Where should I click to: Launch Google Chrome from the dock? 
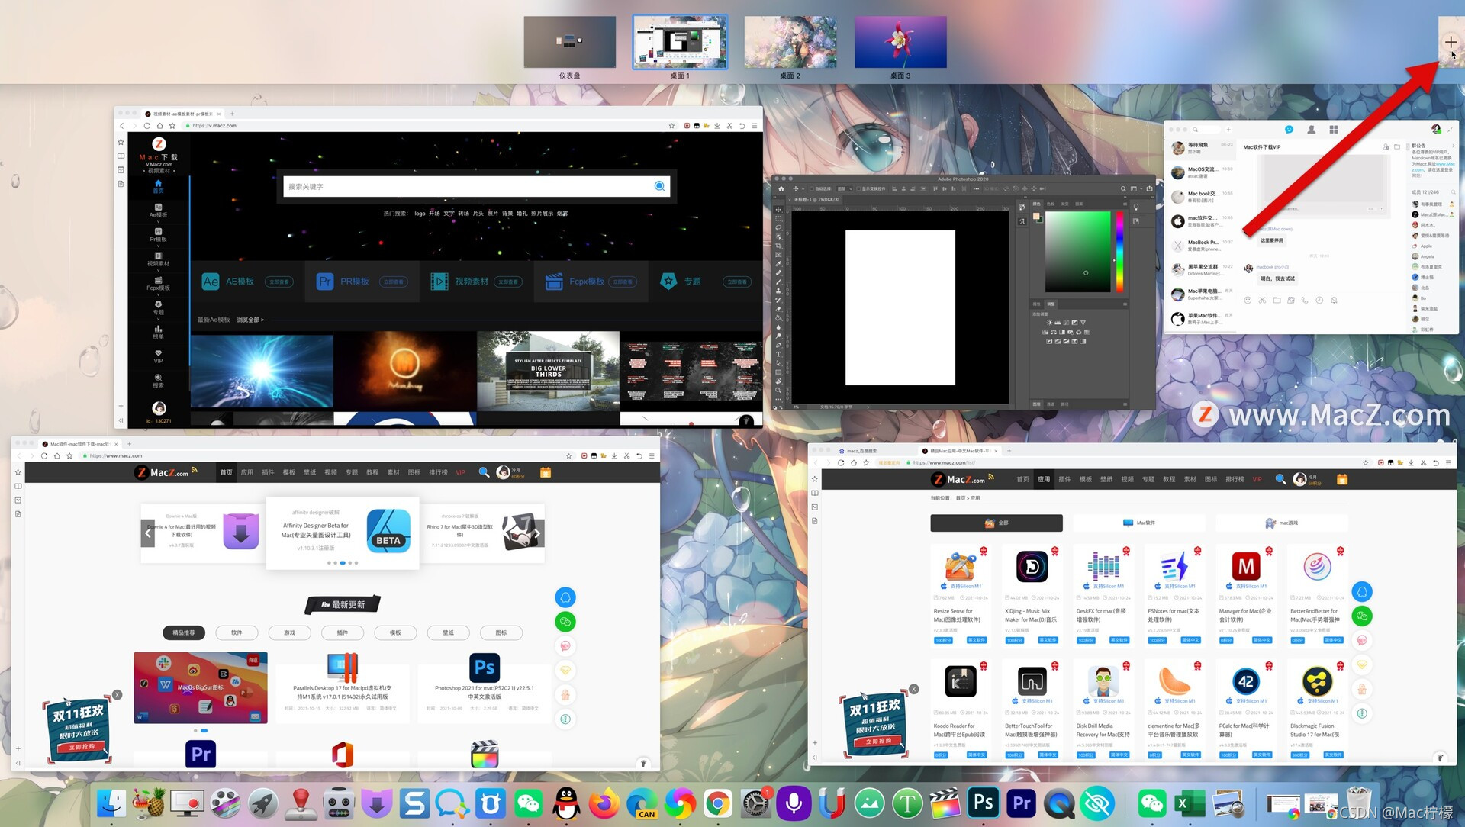[717, 803]
